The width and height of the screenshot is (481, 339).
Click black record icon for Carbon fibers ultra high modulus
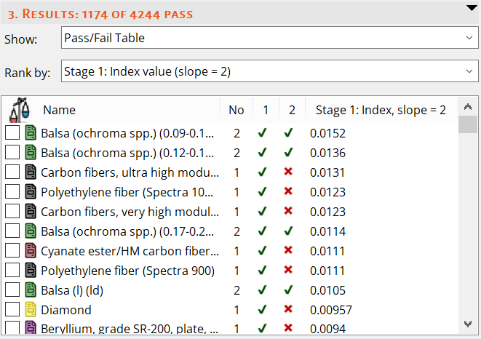(31, 172)
